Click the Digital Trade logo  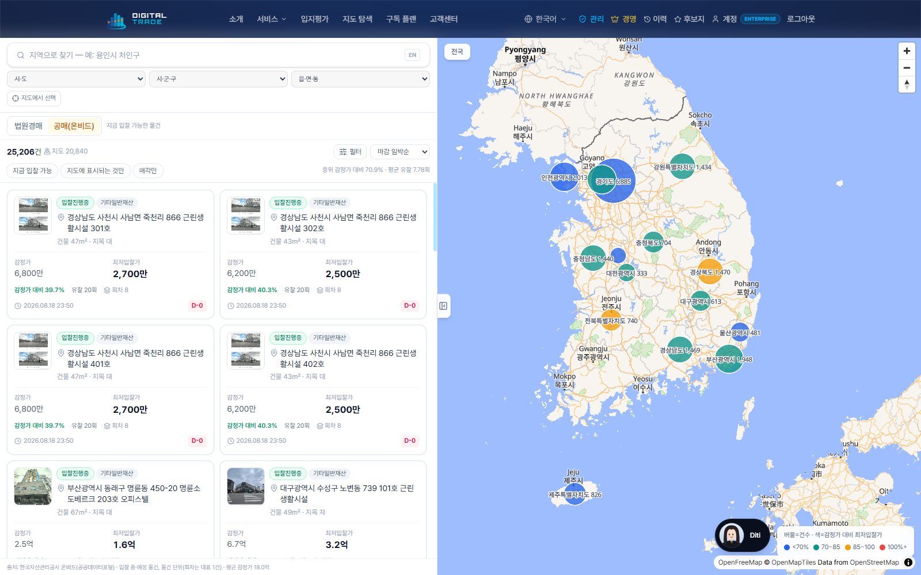[137, 20]
